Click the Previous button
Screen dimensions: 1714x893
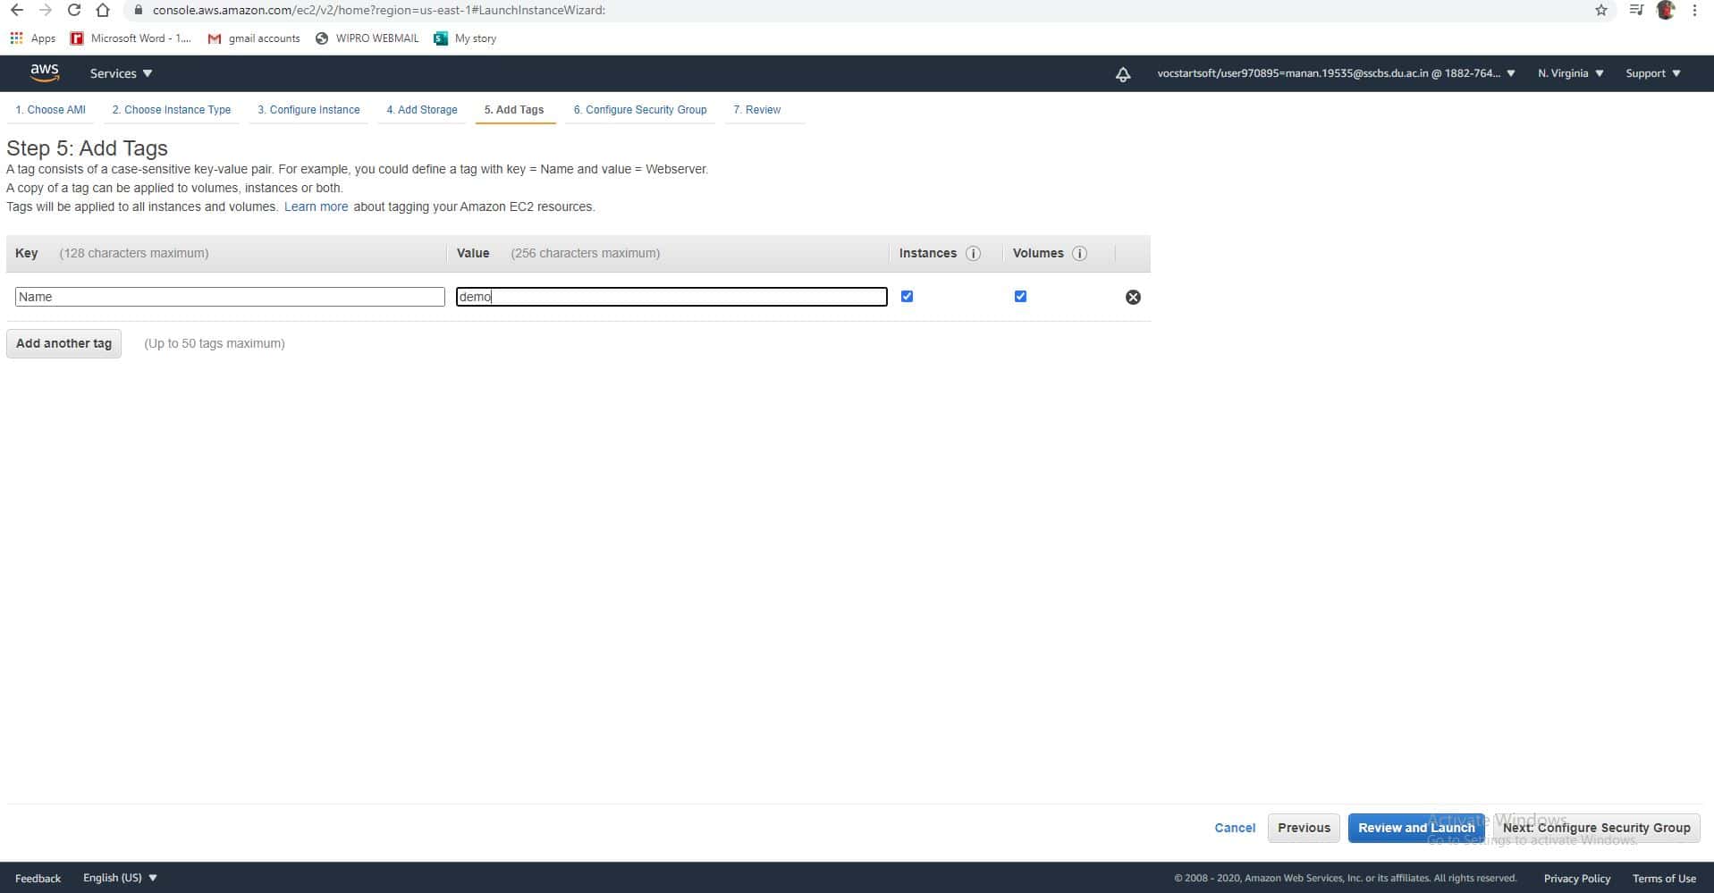pyautogui.click(x=1304, y=828)
